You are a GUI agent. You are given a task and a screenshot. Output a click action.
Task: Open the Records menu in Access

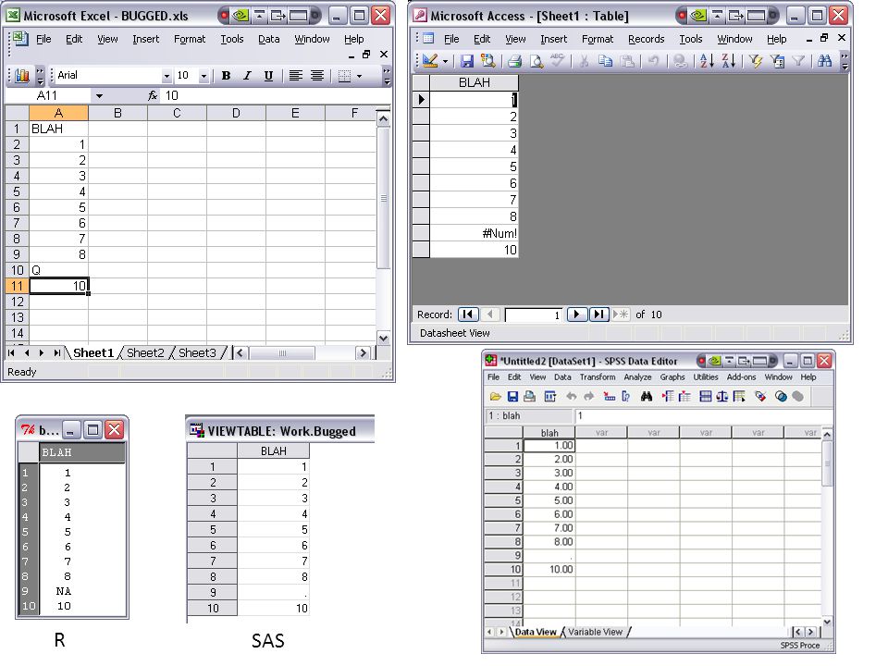[x=647, y=39]
